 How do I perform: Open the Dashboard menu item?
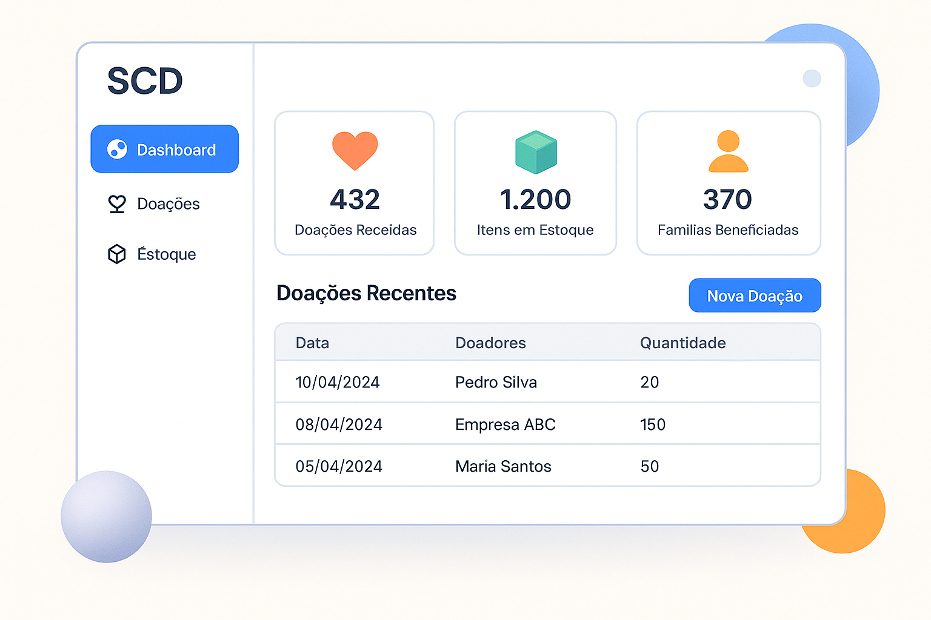pyautogui.click(x=165, y=149)
